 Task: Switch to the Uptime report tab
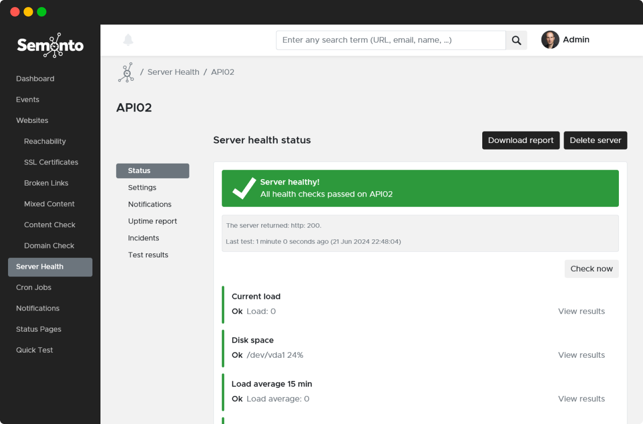[152, 221]
